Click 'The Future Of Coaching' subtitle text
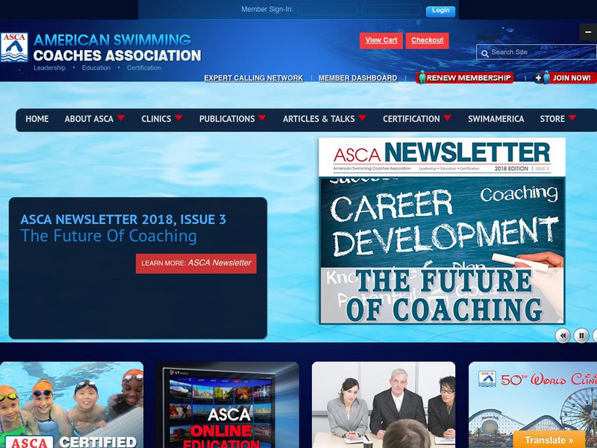This screenshot has width=597, height=448. [108, 236]
